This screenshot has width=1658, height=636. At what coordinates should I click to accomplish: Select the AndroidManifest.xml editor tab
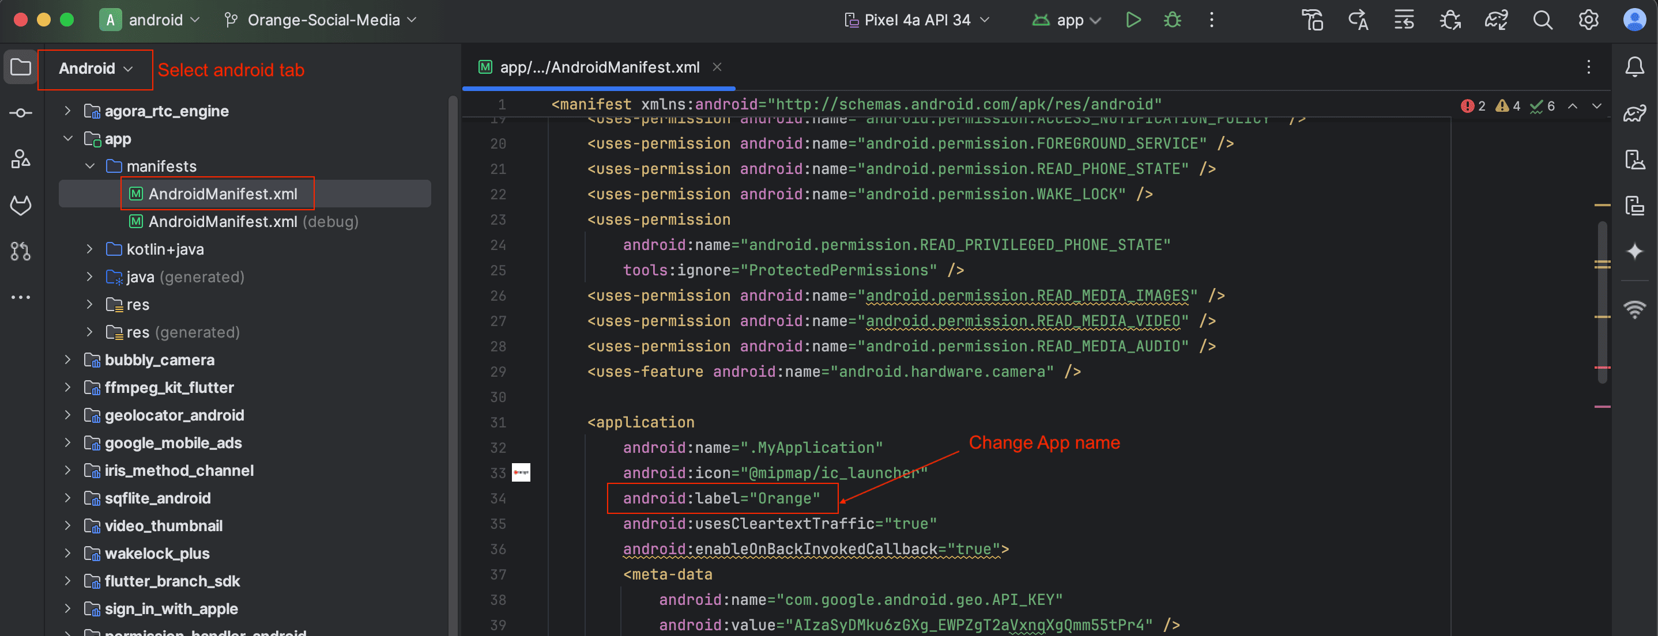(598, 67)
